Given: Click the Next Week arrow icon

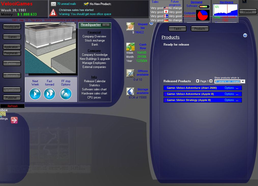Looking at the screenshot, I should coord(35,94).
